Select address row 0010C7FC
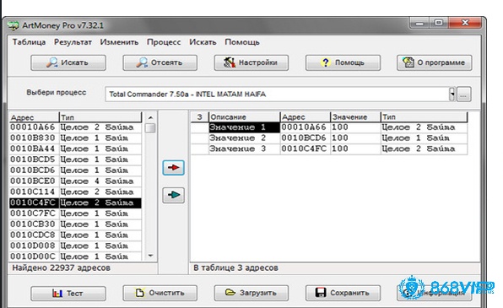Screen dimensions: 503x308 [x=75, y=213]
